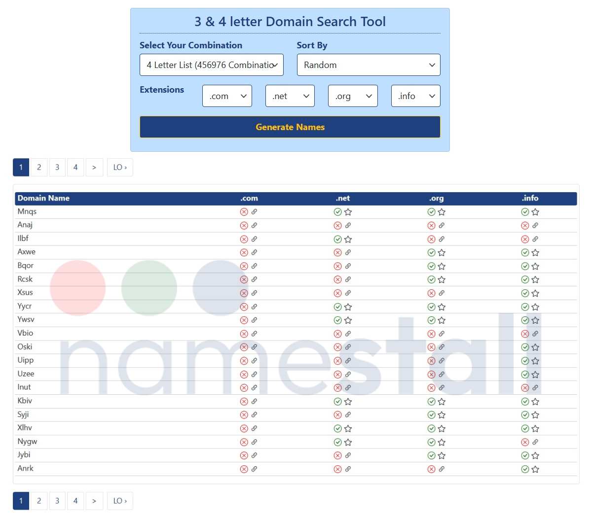This screenshot has height=513, width=592.
Task: Click the green available icon for Ilbf .net
Action: pos(338,239)
